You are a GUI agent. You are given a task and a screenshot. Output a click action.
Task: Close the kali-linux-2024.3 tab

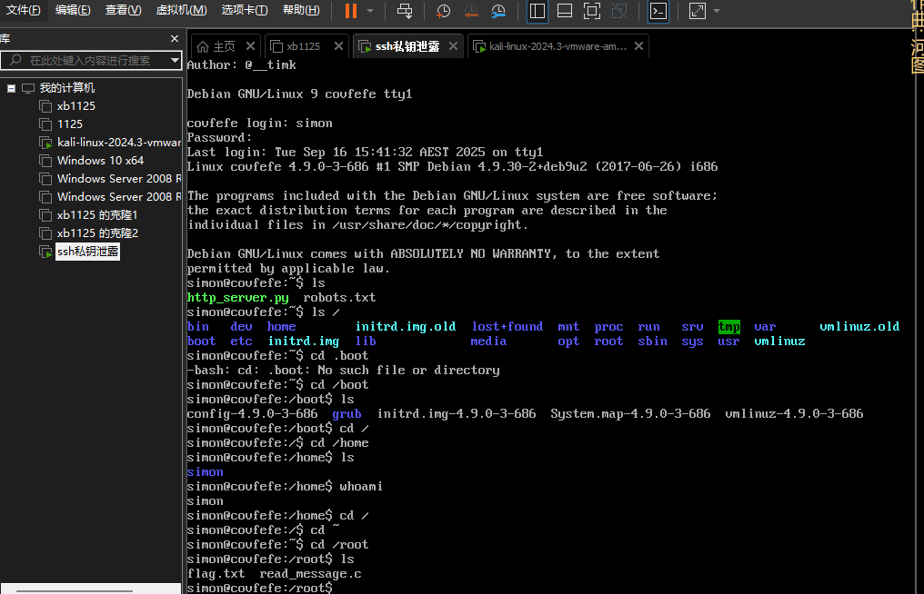pos(639,46)
